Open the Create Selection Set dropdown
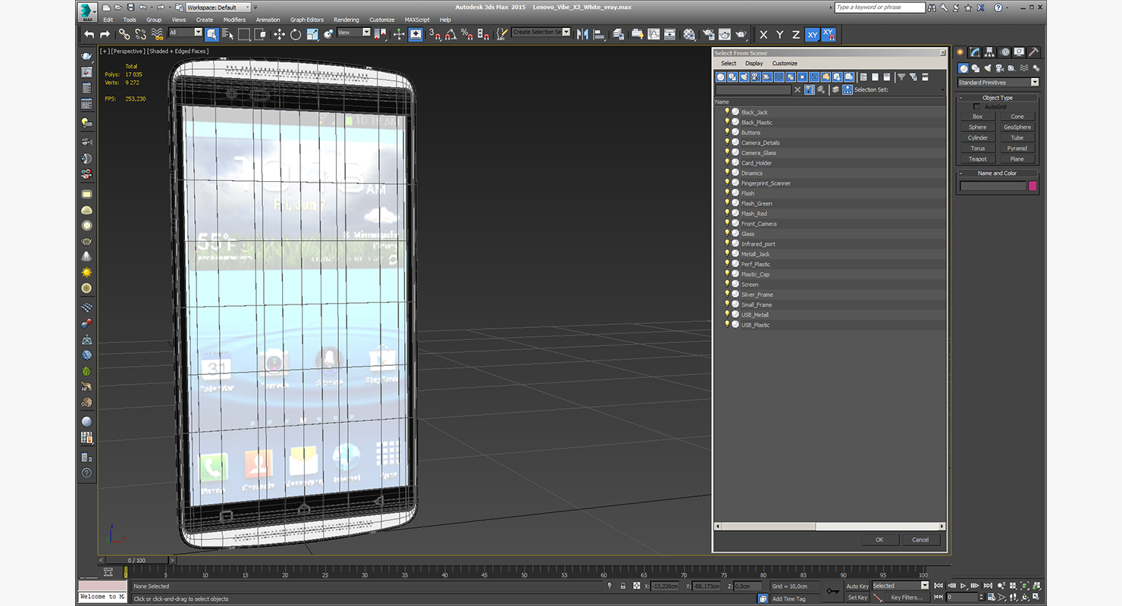The image size is (1122, 606). click(541, 33)
